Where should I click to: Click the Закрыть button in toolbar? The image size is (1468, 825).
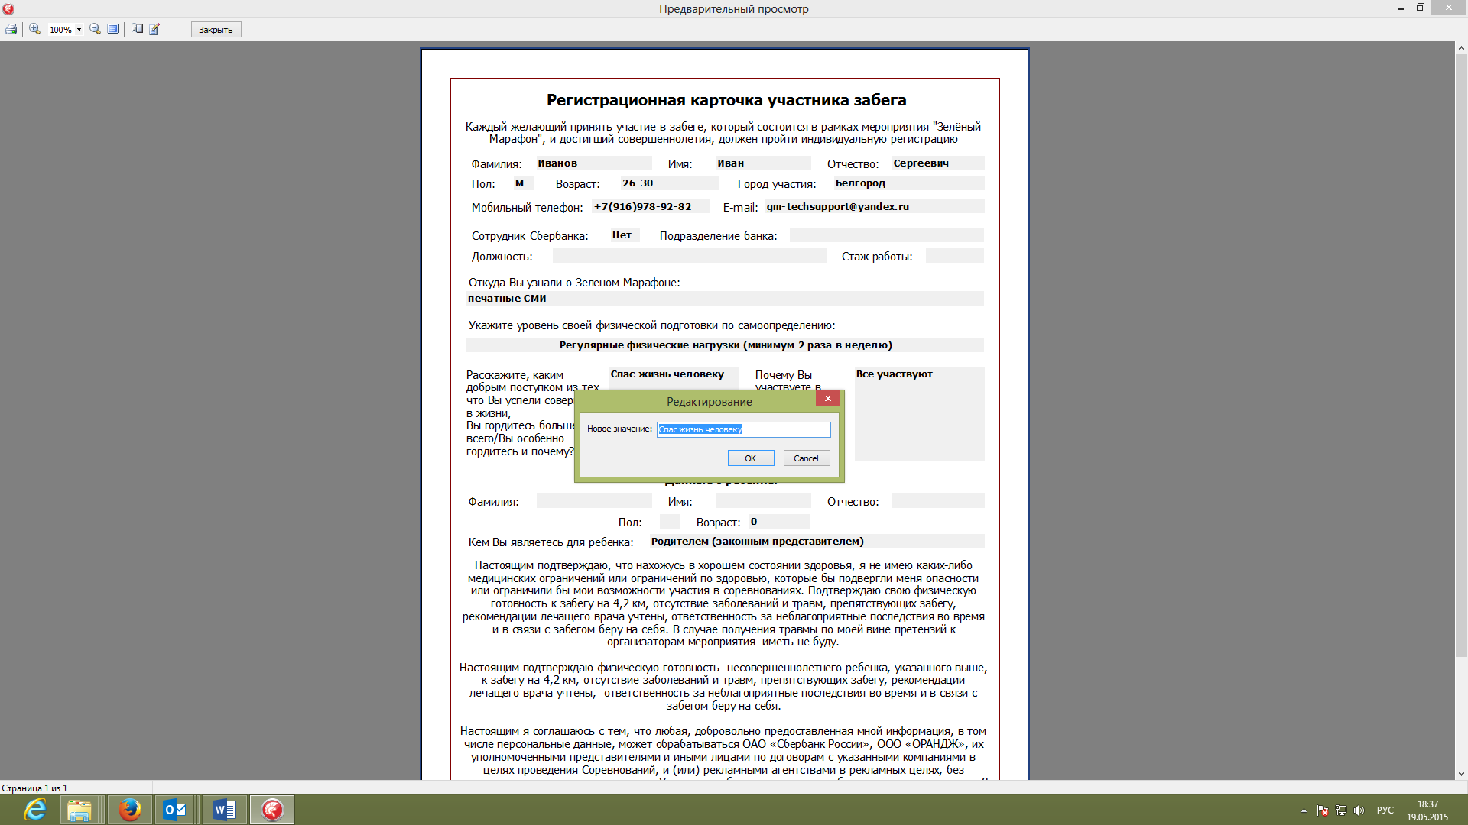point(216,30)
